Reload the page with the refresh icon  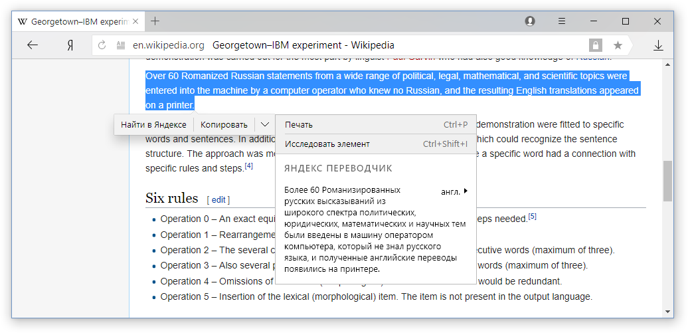coord(102,45)
